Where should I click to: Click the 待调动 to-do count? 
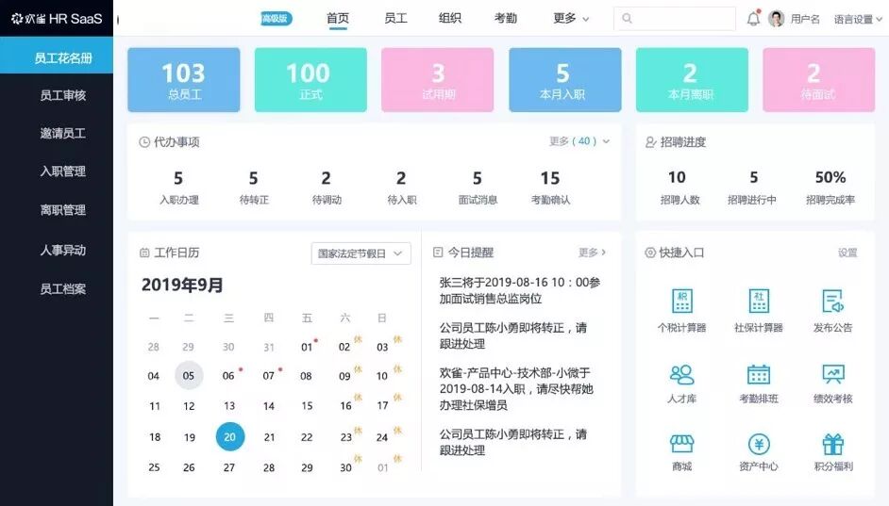(x=326, y=188)
